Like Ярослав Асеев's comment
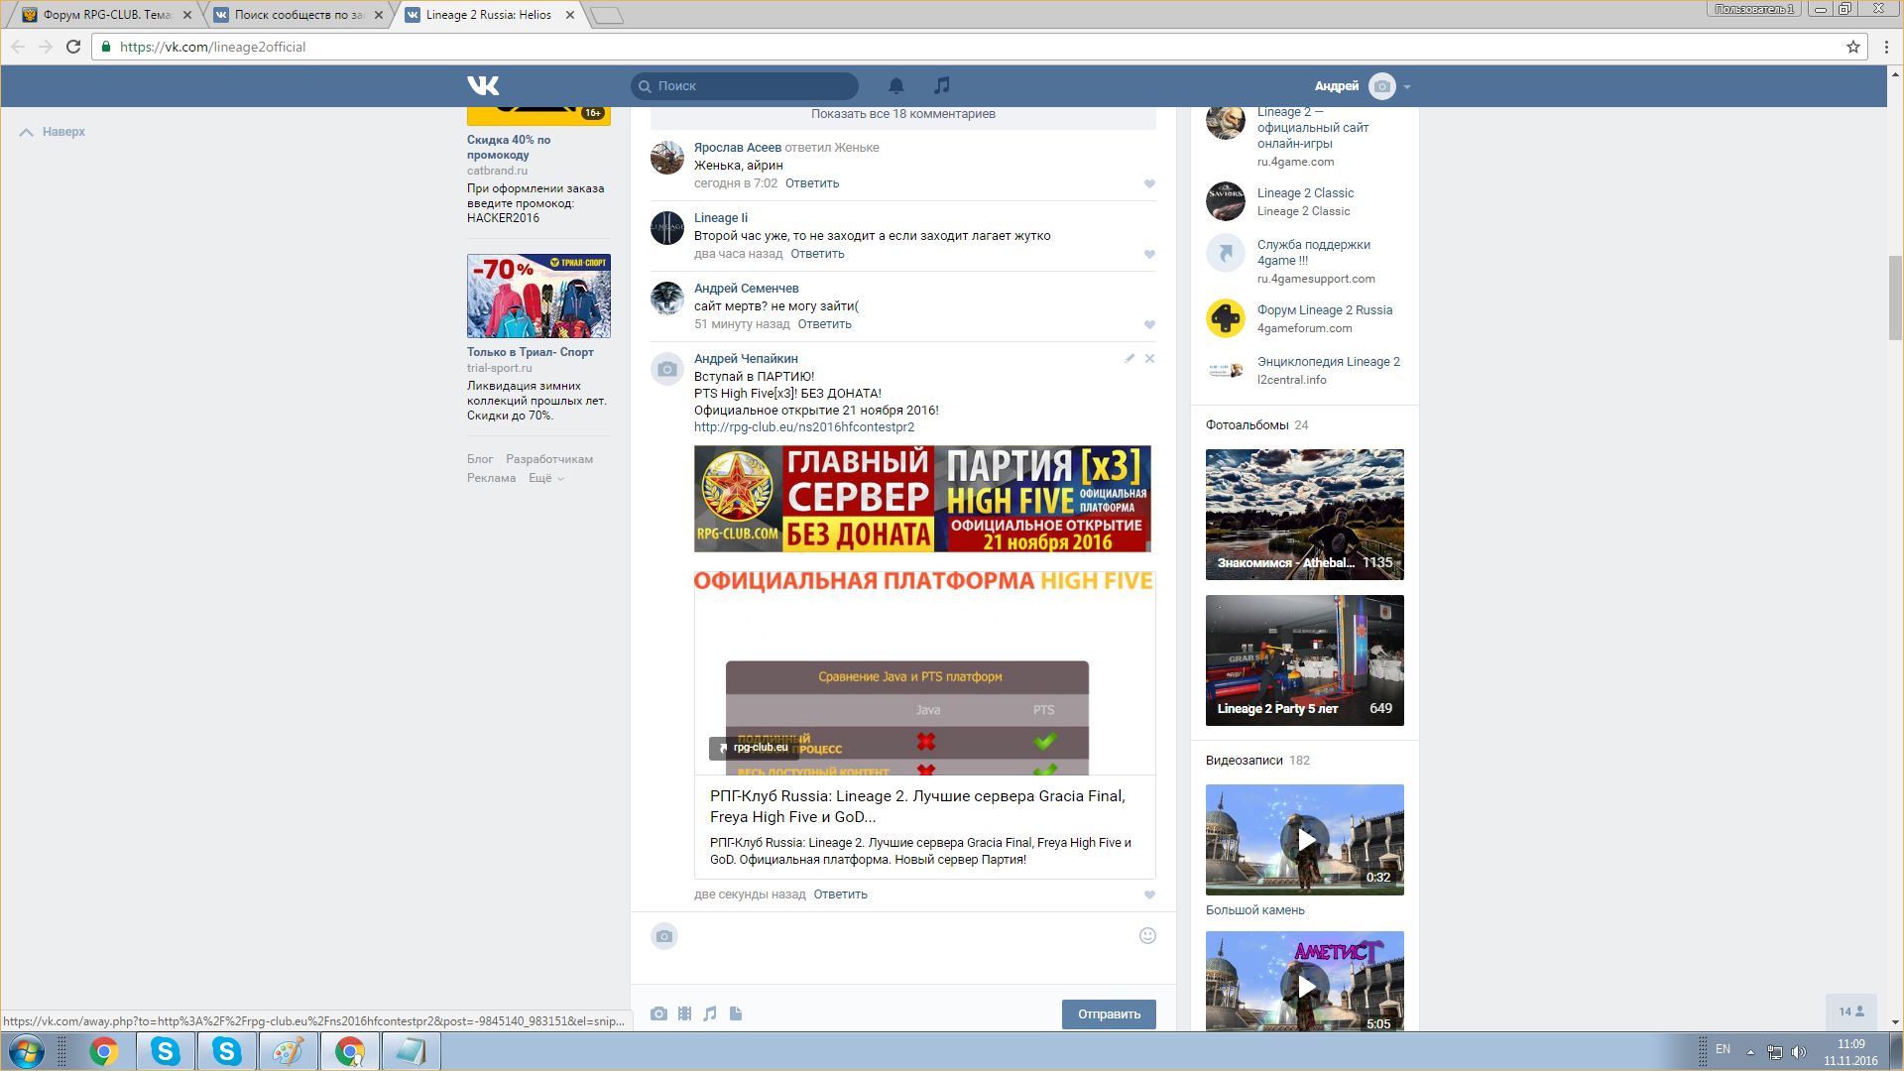This screenshot has height=1071, width=1904. 1149,183
